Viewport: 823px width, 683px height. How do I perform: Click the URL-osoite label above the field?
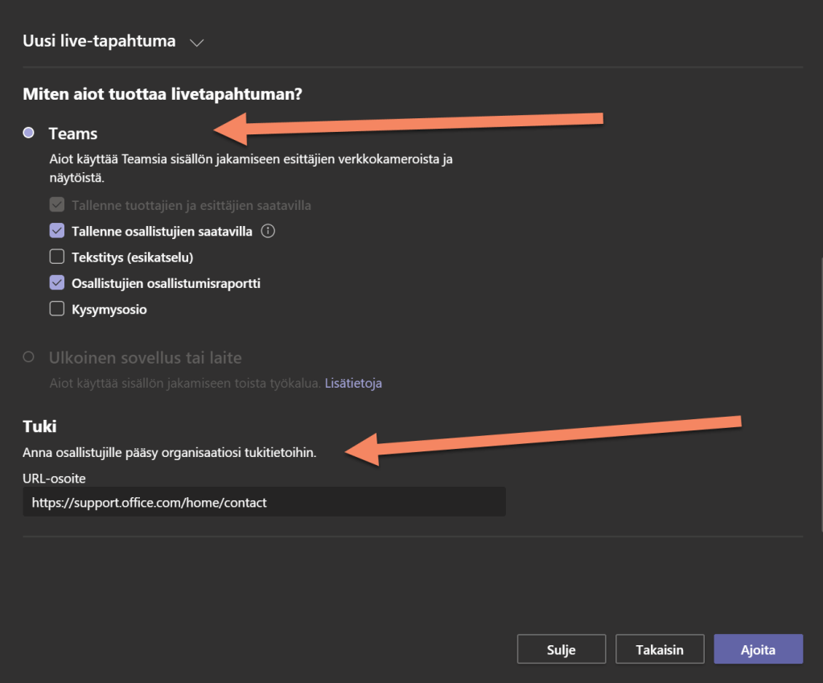coord(54,479)
